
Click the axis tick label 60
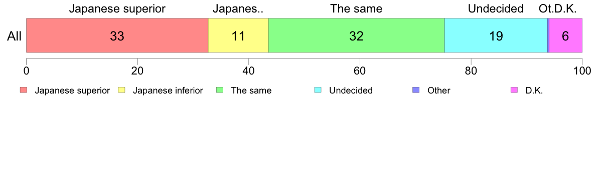360,70
